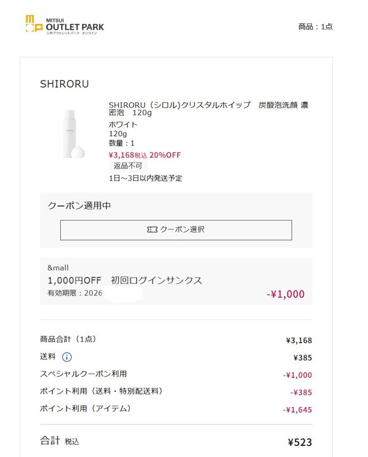Click the 送料 shipping fee label
The image size is (368, 457).
click(x=48, y=357)
